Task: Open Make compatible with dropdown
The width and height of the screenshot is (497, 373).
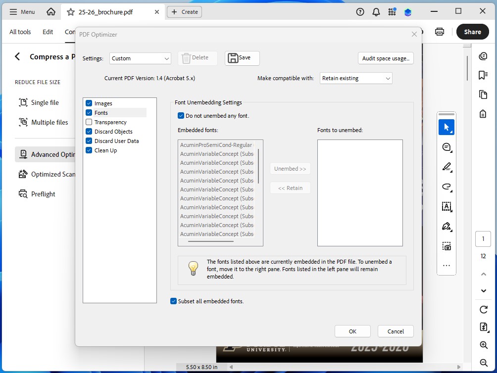Action: [x=356, y=78]
